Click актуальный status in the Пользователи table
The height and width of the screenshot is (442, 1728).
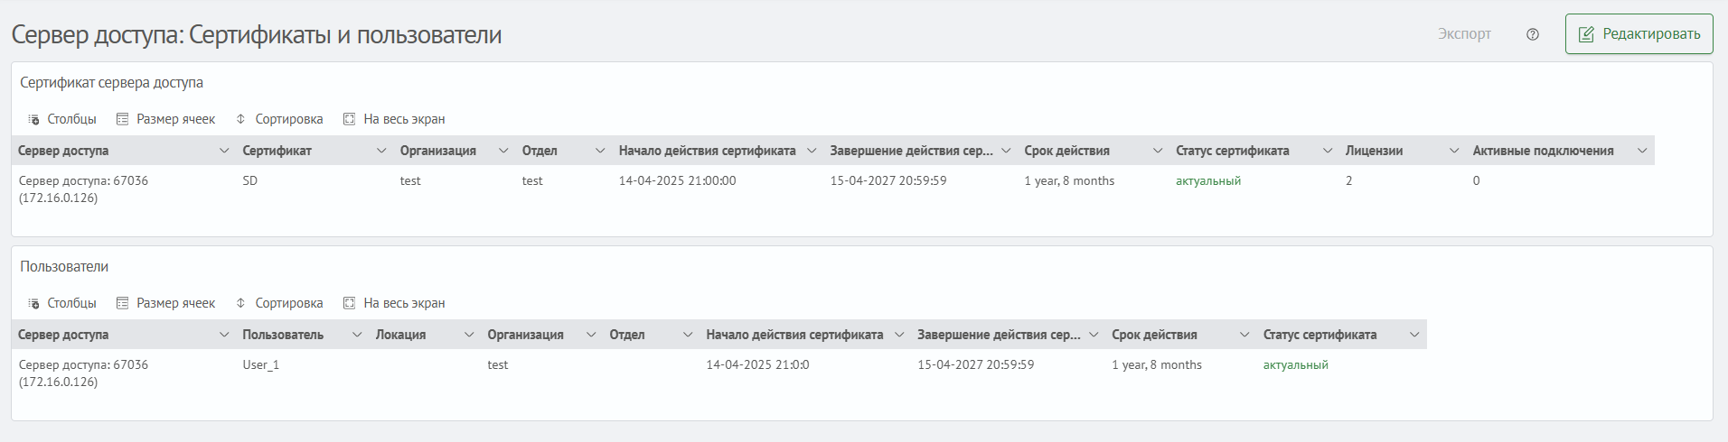tap(1296, 364)
